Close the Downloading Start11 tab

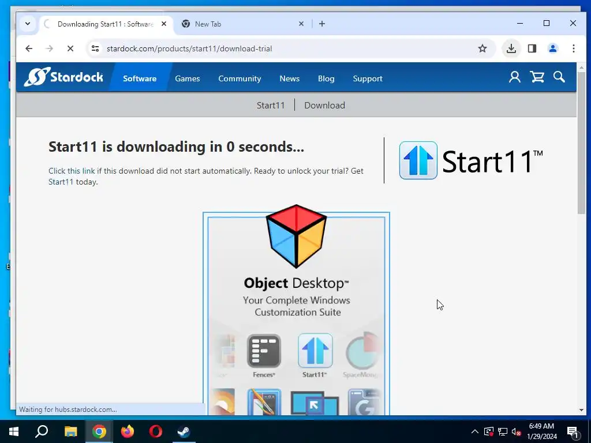pyautogui.click(x=164, y=24)
